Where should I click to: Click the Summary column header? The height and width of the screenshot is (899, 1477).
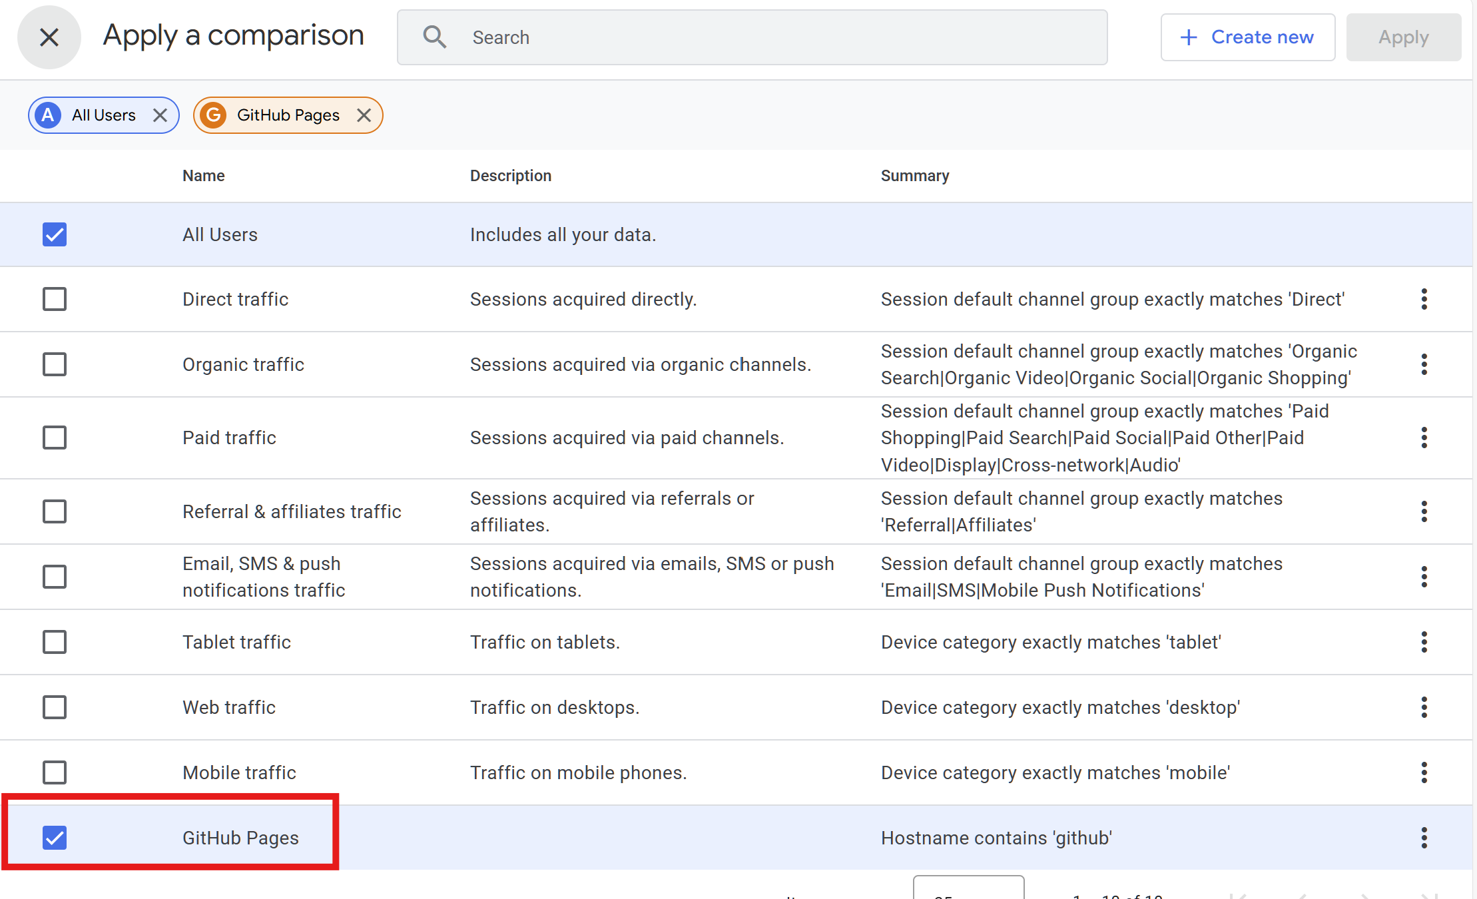pyautogui.click(x=915, y=176)
